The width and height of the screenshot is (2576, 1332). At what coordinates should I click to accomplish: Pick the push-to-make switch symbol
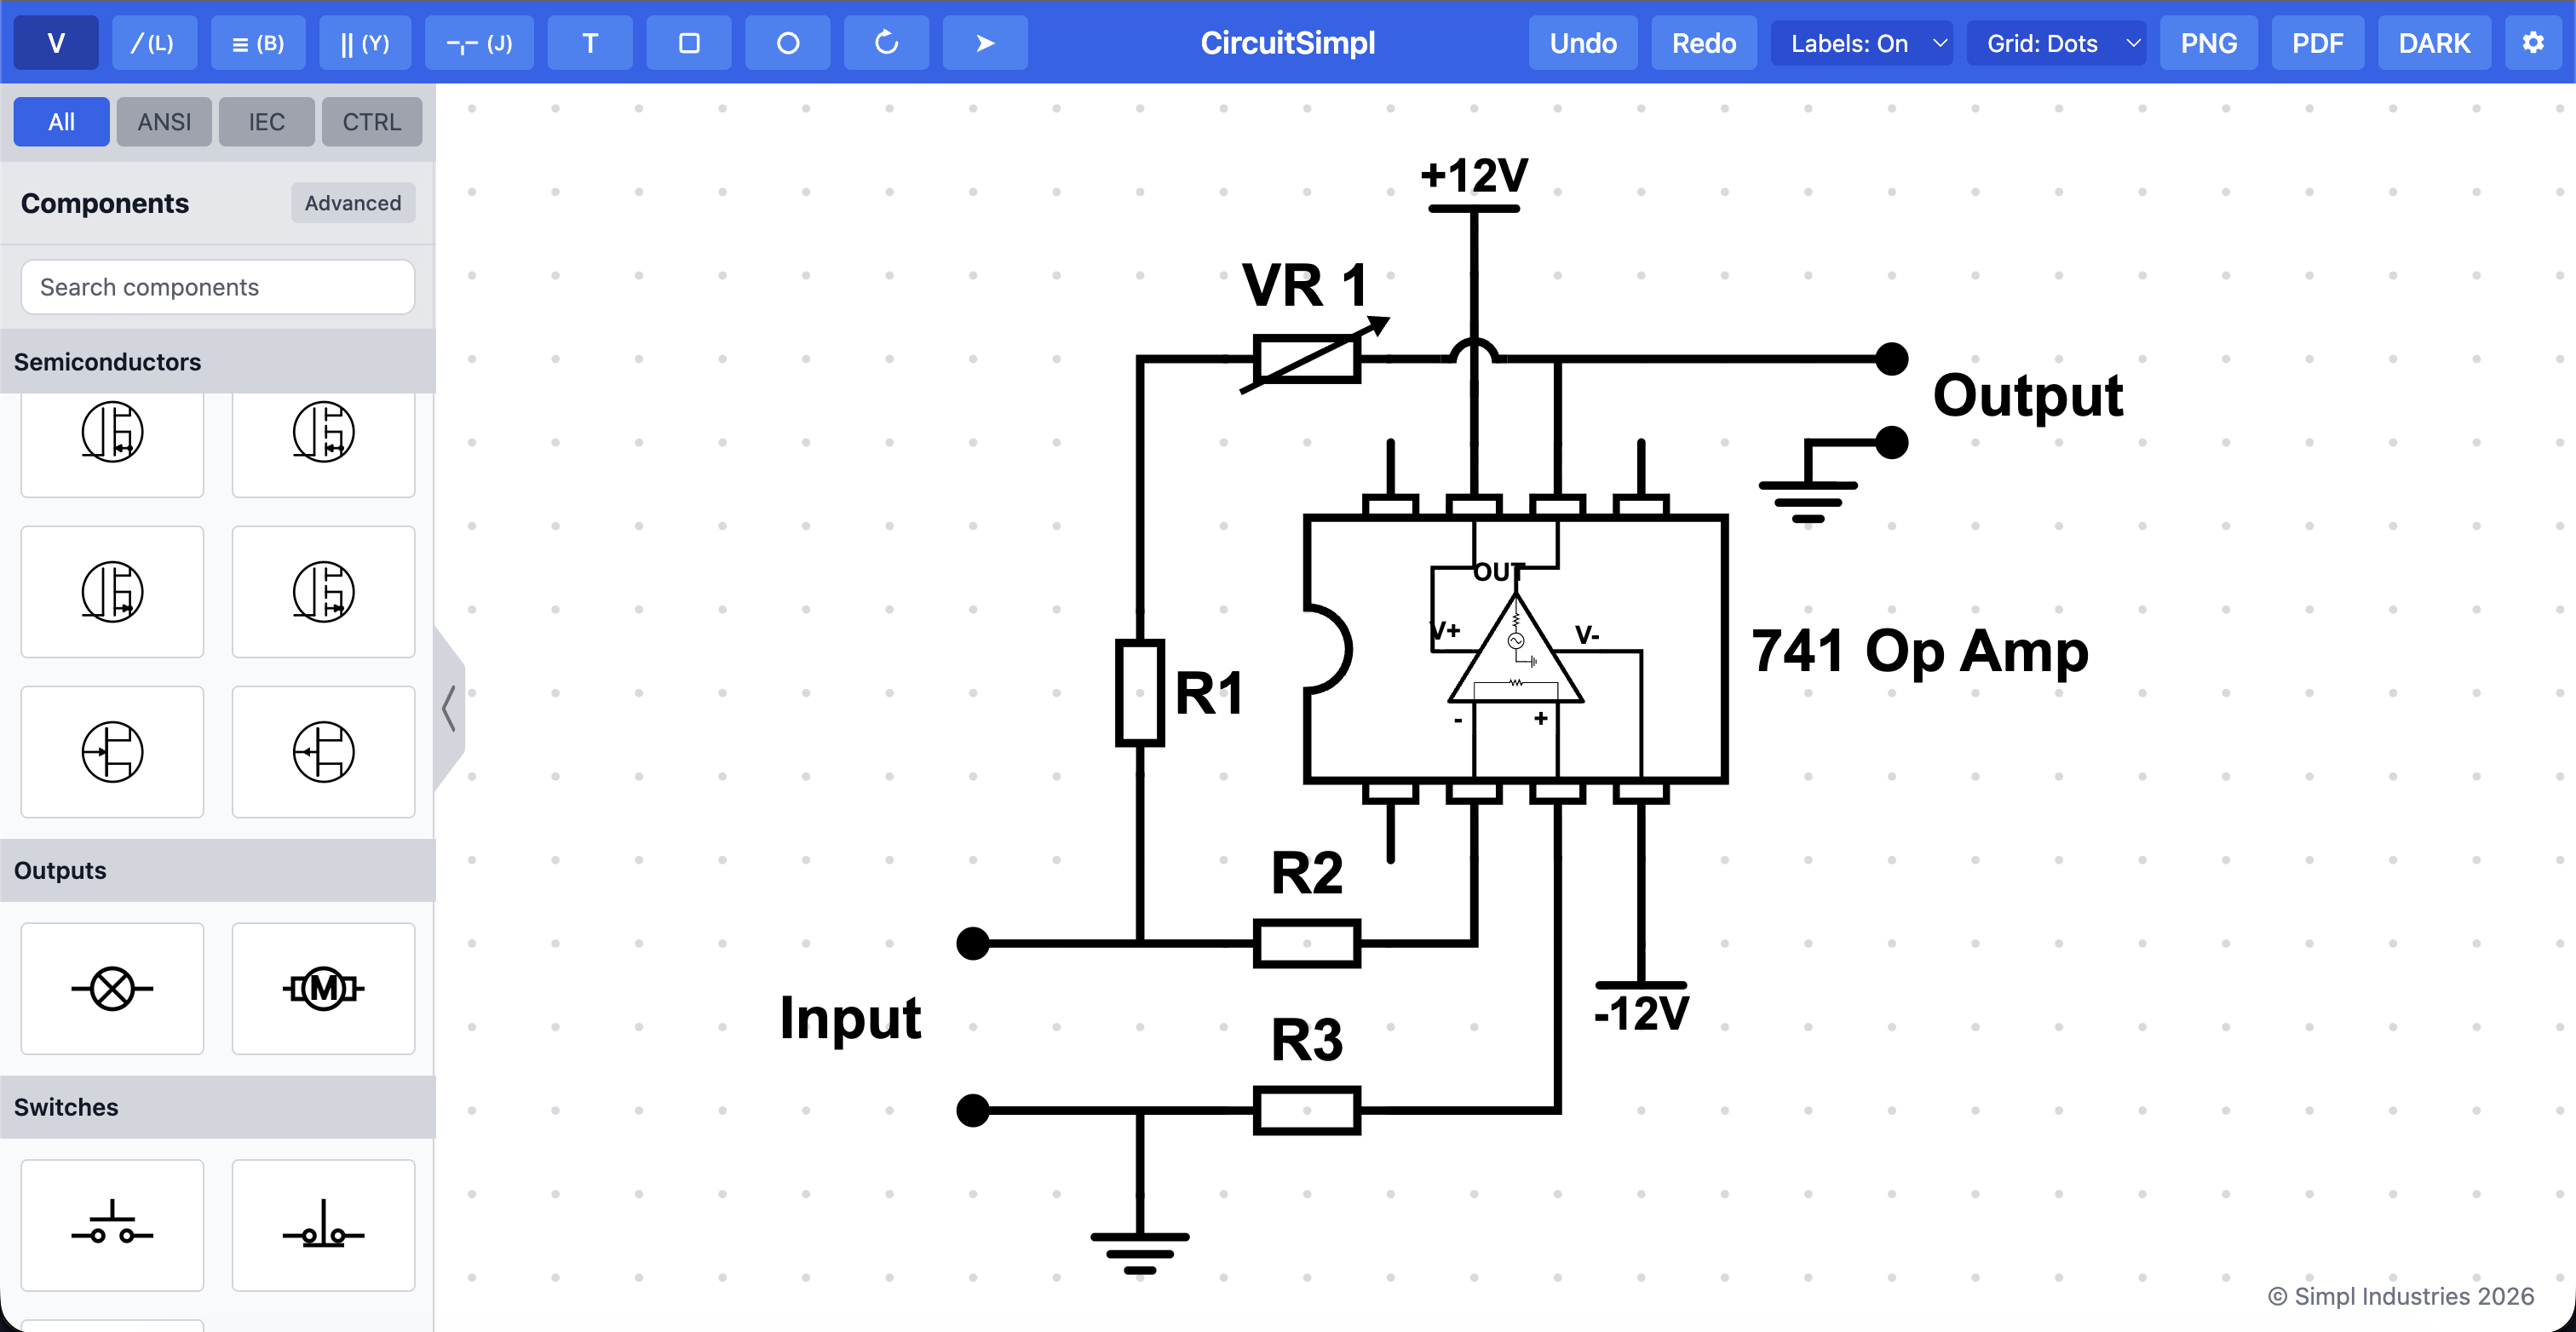click(112, 1226)
